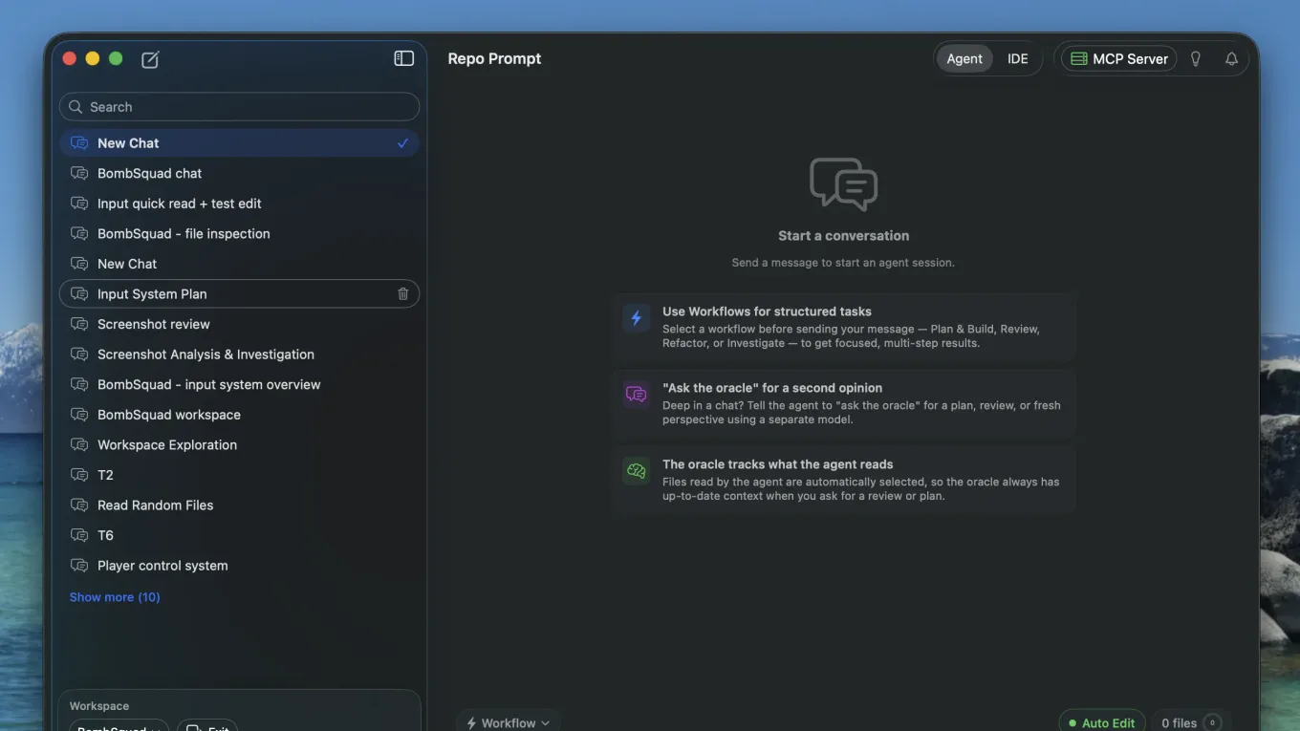Open the Input System Plan chat
The image size is (1300, 731).
239,294
